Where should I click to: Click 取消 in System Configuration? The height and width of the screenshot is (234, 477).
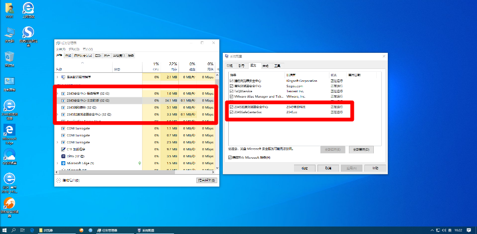tap(328, 168)
